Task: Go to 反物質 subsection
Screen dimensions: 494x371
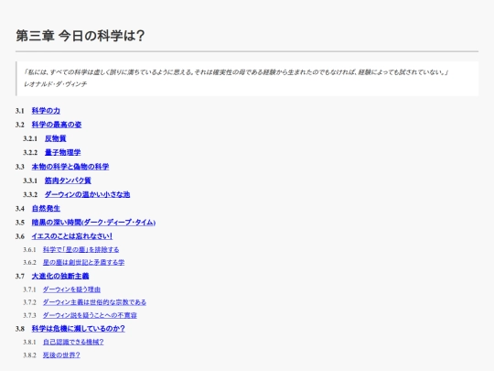Action: point(56,138)
